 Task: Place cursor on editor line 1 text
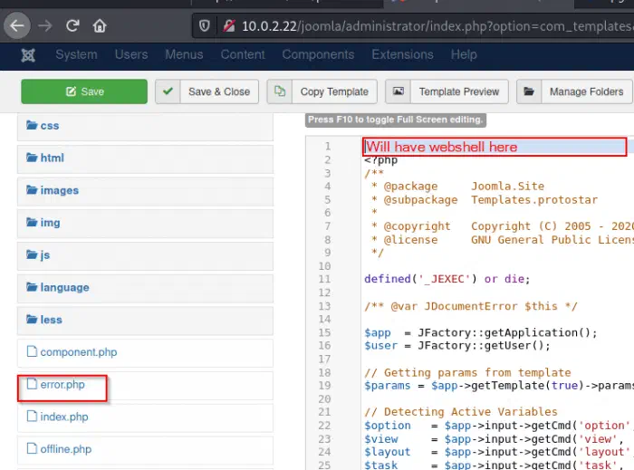click(x=442, y=147)
